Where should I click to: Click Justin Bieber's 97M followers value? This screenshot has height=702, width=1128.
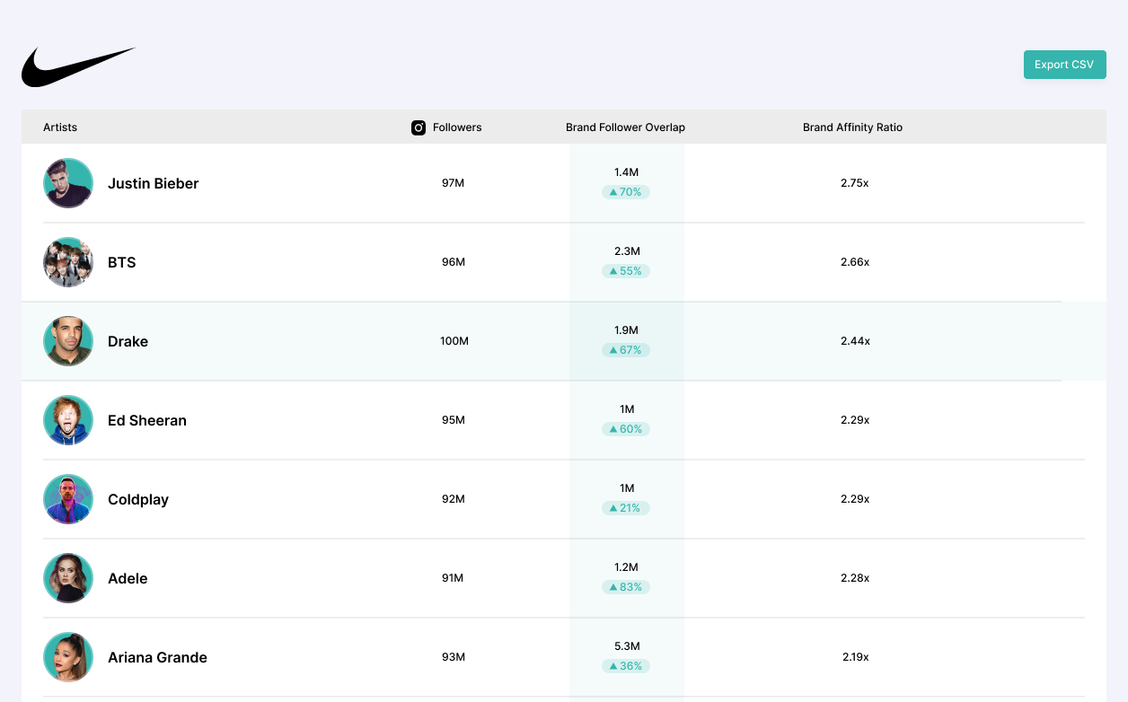click(454, 183)
